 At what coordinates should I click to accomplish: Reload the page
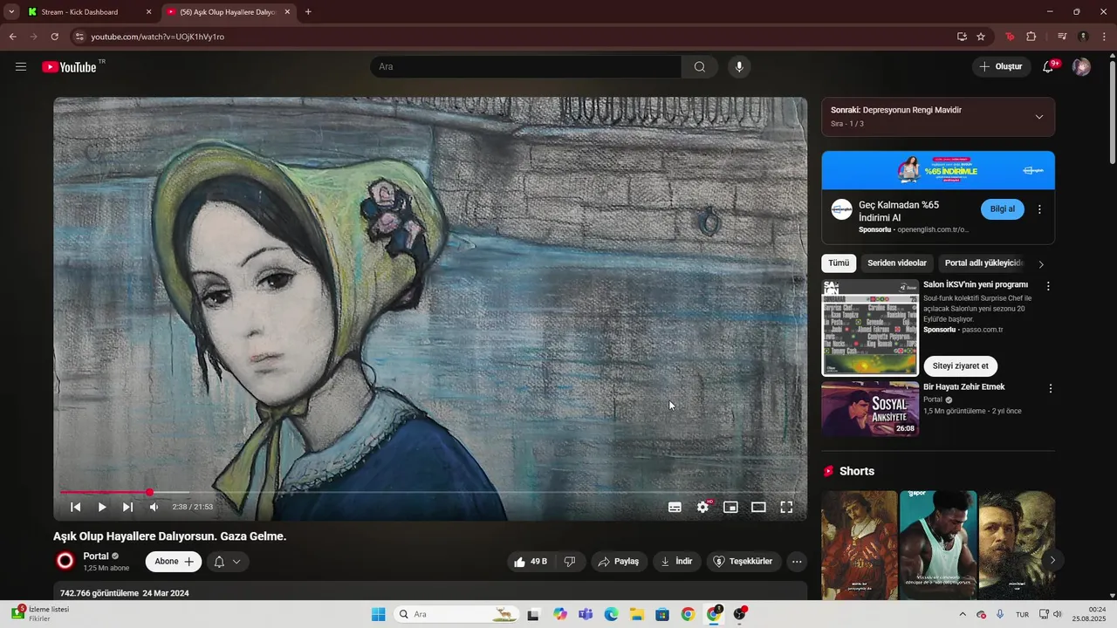(x=54, y=37)
